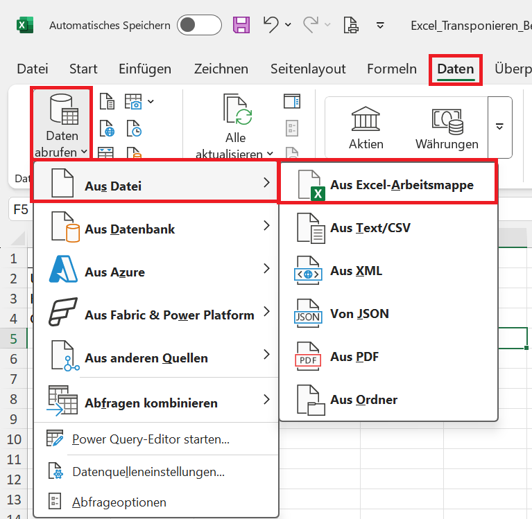Click the Excel application icon
The image size is (532, 519).
click(x=25, y=25)
